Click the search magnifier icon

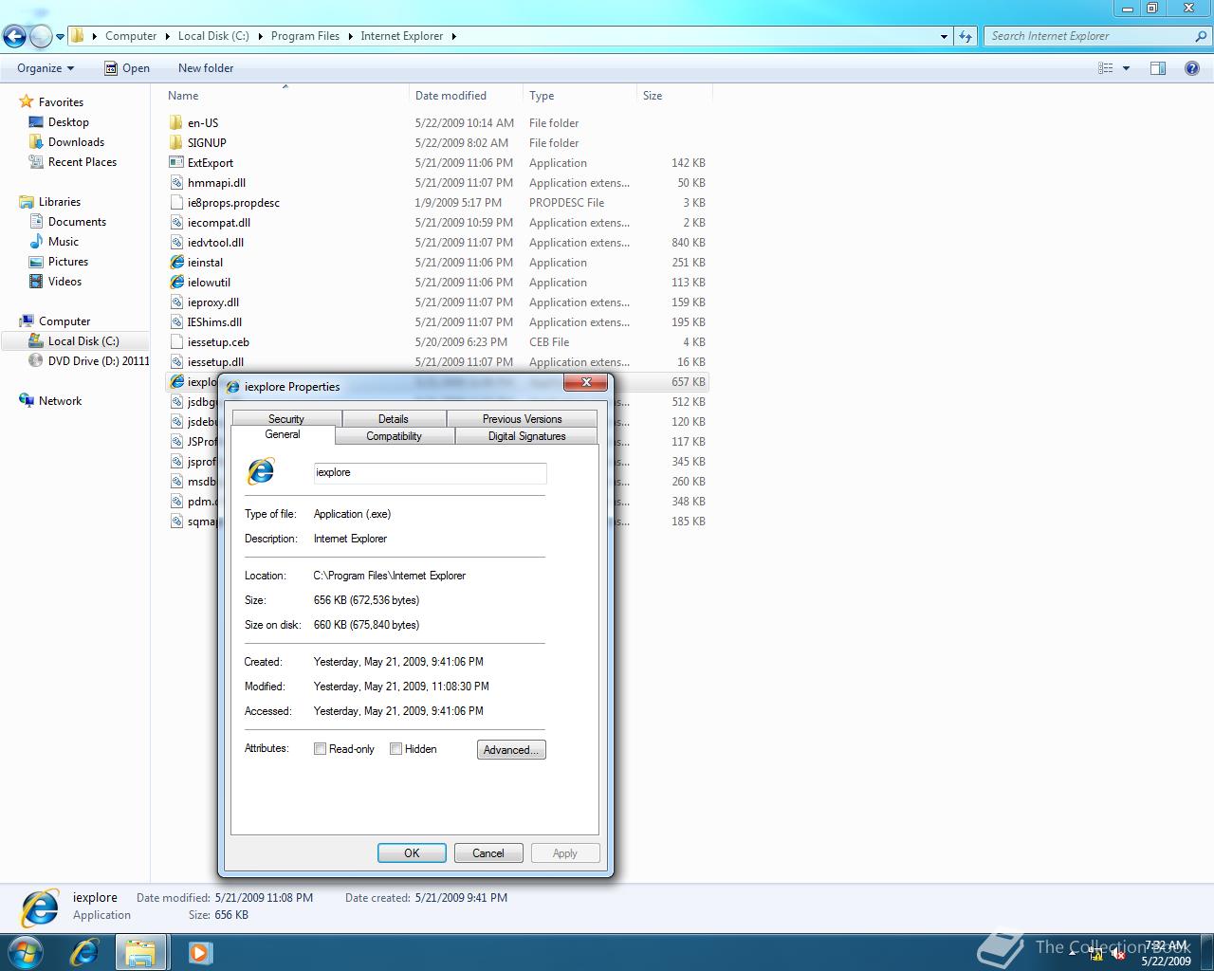pos(1202,36)
